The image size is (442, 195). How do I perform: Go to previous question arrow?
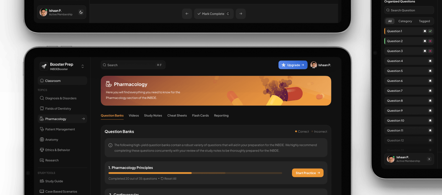(x=187, y=14)
